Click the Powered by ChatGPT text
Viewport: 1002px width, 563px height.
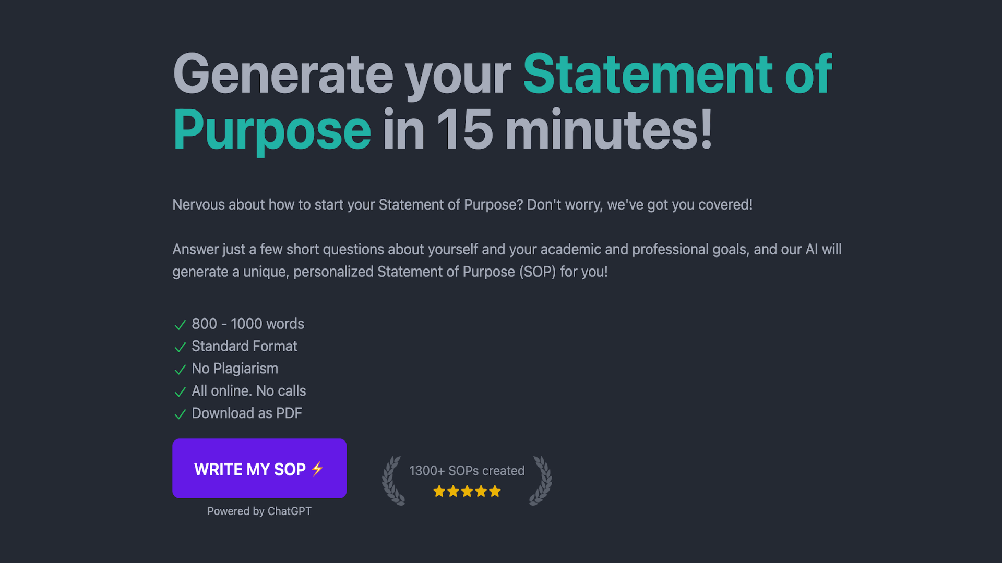pyautogui.click(x=259, y=511)
